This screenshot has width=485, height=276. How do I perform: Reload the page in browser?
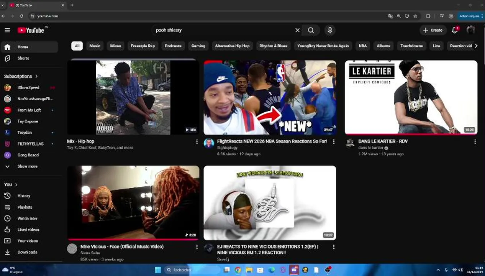point(21,16)
